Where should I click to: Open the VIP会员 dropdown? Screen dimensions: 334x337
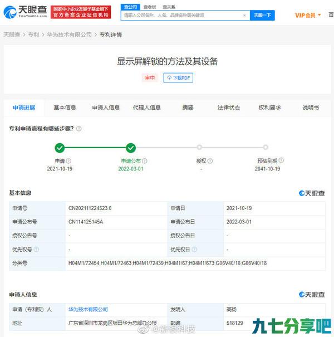[308, 15]
